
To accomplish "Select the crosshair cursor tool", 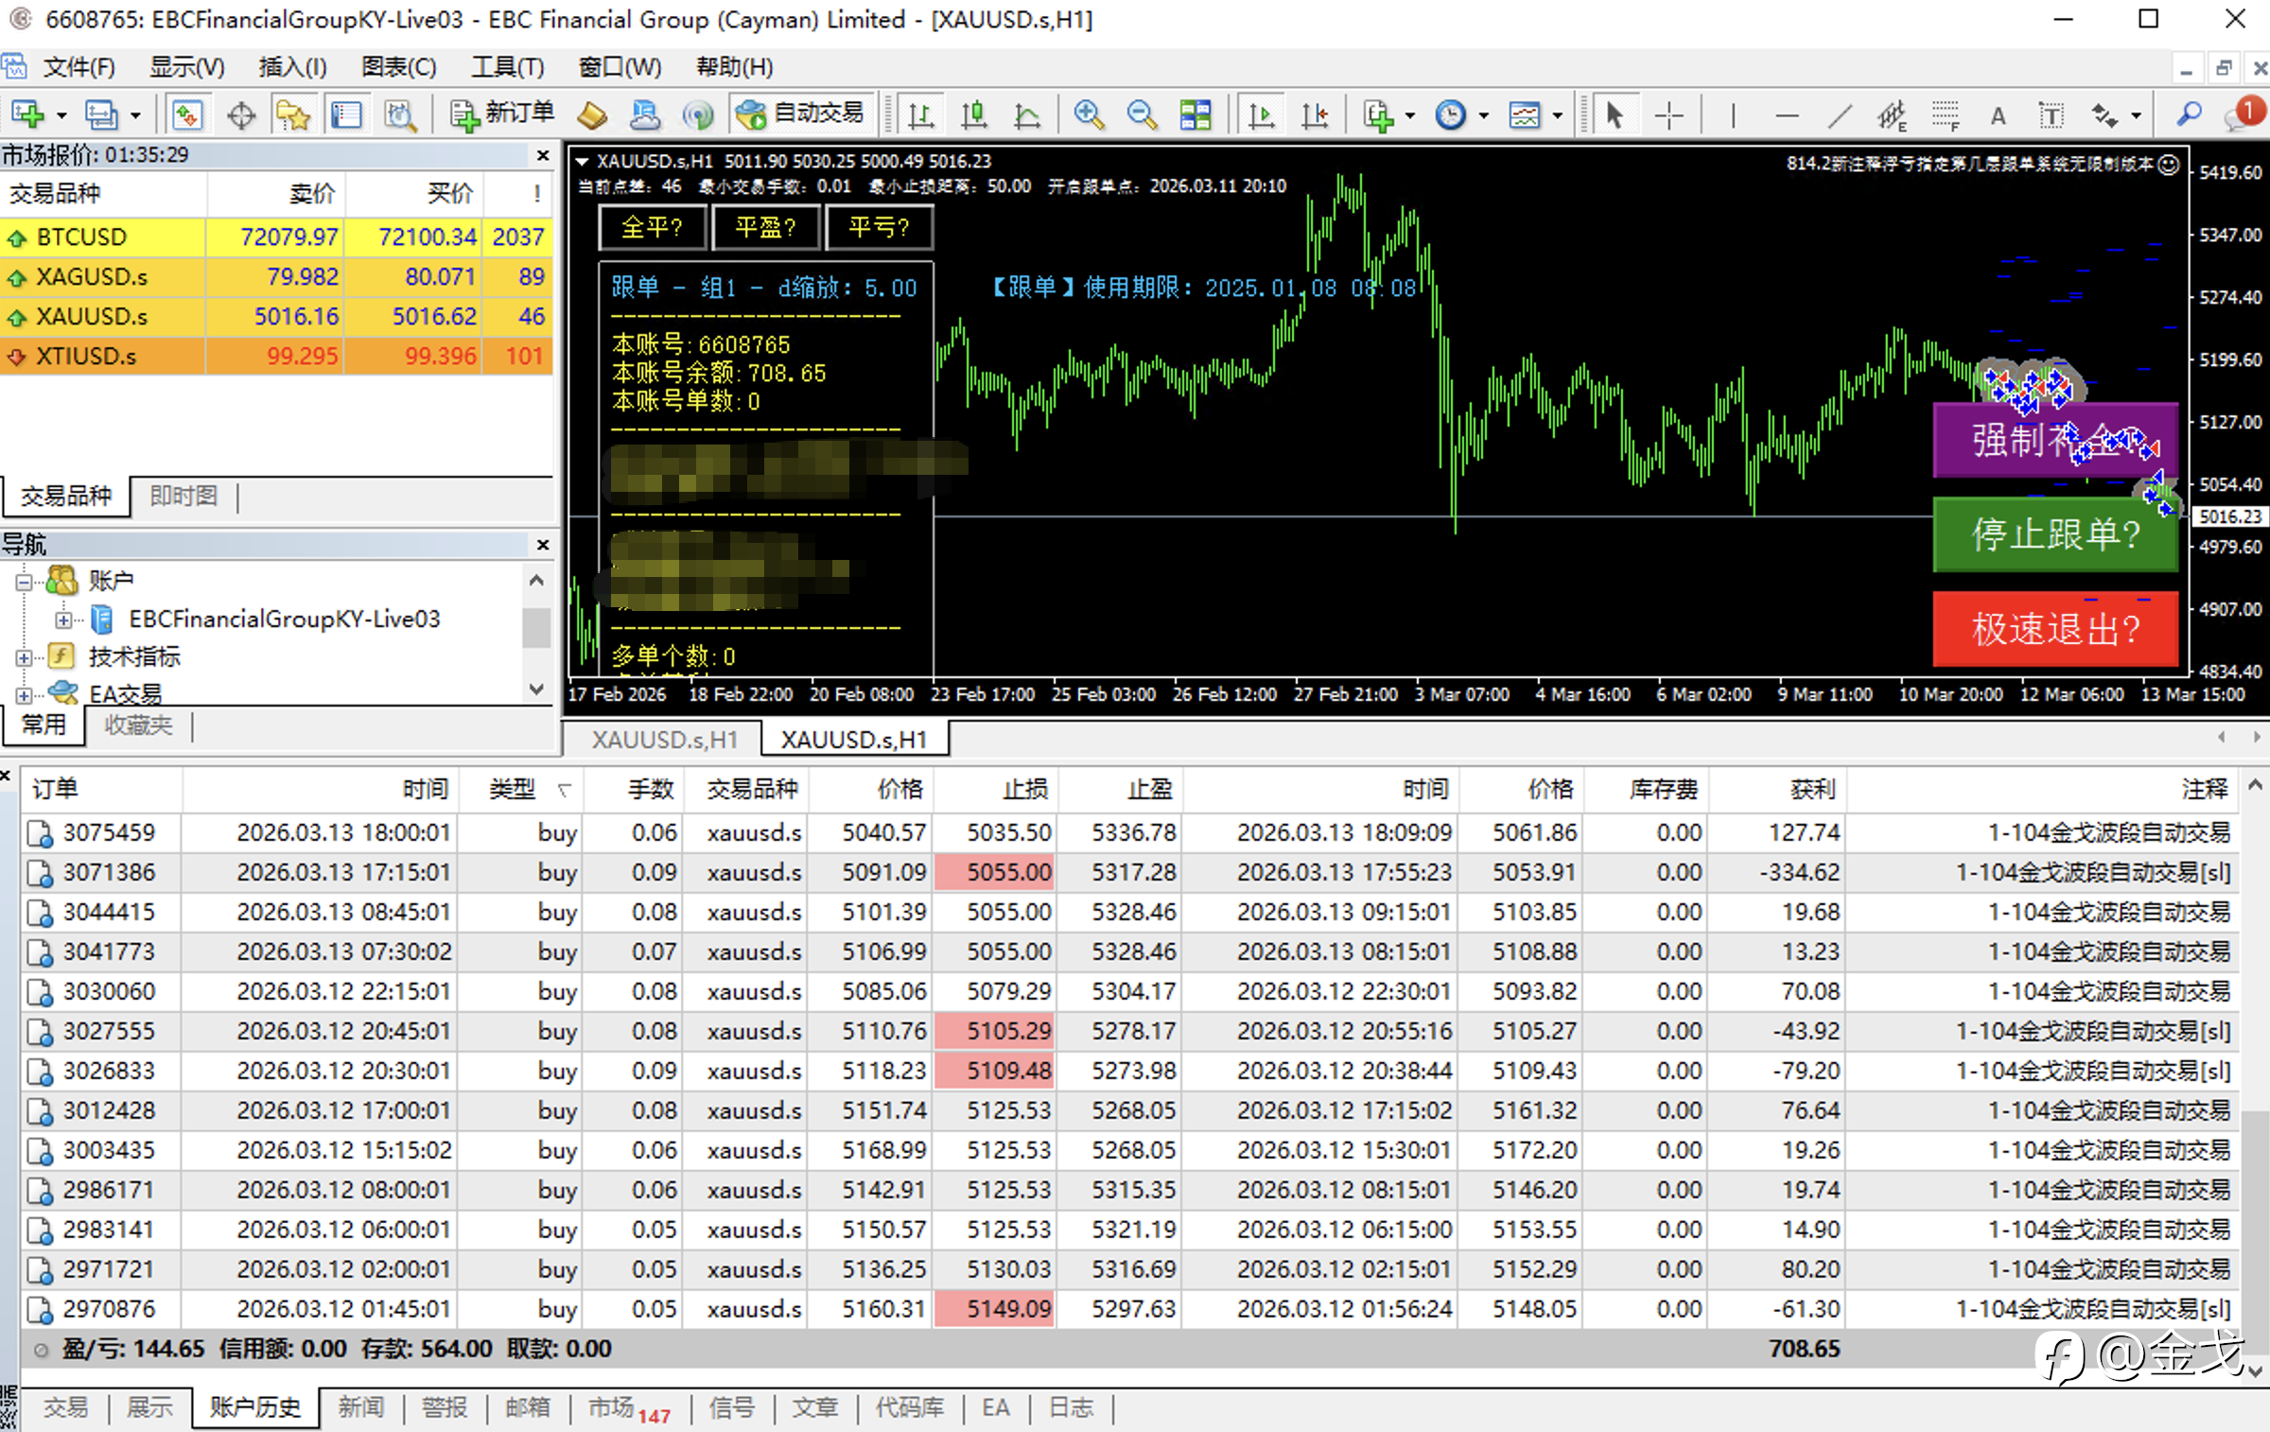I will pyautogui.click(x=1669, y=115).
